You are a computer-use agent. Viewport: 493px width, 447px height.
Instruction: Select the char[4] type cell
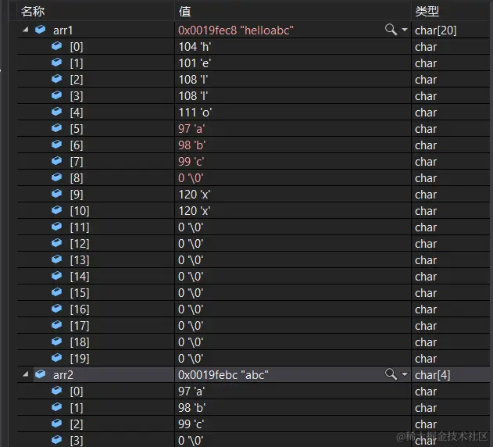432,375
